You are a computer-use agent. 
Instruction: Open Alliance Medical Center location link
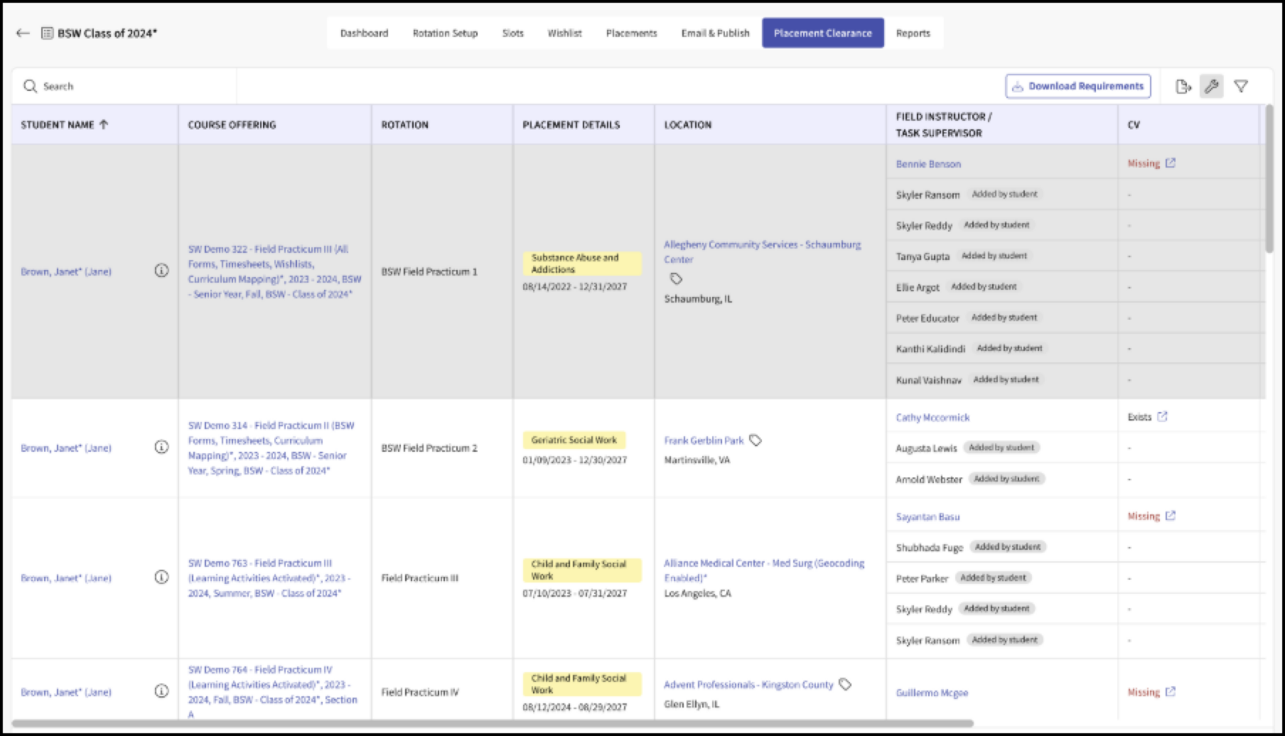[x=764, y=570]
